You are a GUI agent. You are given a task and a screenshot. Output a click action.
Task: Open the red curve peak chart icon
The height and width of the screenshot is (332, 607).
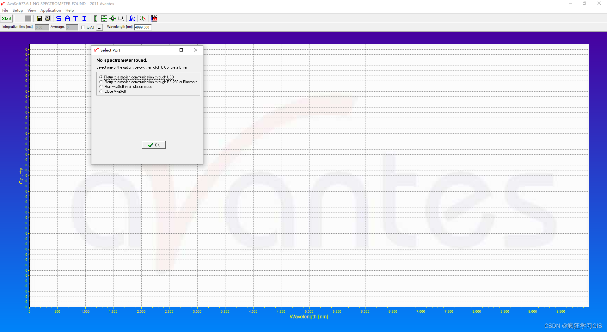143,18
